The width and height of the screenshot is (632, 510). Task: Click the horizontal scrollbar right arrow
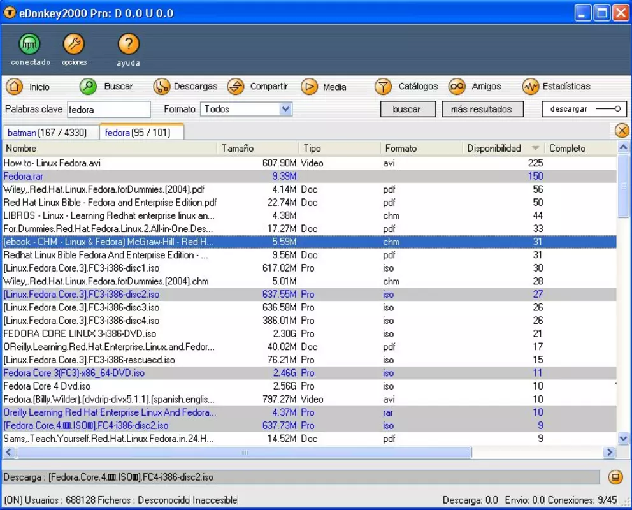610,453
